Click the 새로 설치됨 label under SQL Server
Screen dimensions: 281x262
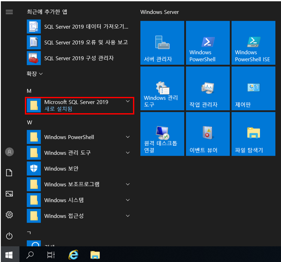[58, 109]
